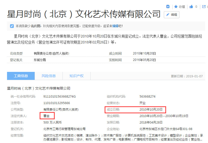
Task: Click the 发照日期 value 2018年04月28日
Action: pyautogui.click(x=151, y=123)
